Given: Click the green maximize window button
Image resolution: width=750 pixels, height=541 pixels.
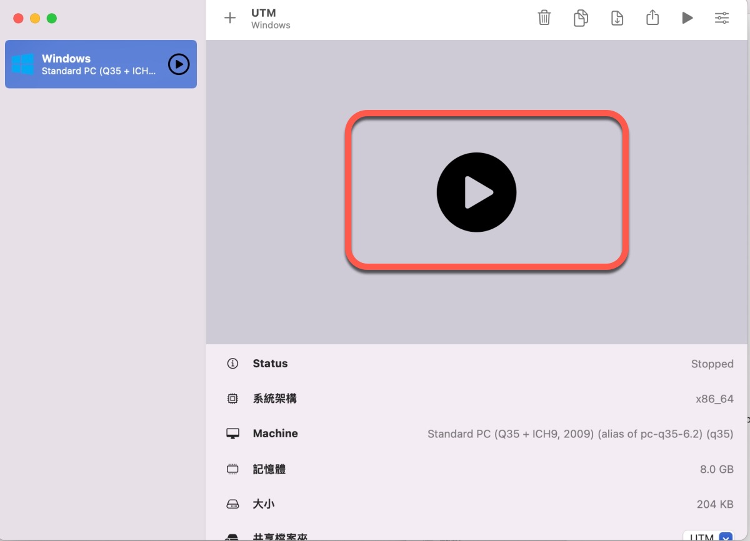Looking at the screenshot, I should pyautogui.click(x=52, y=18).
